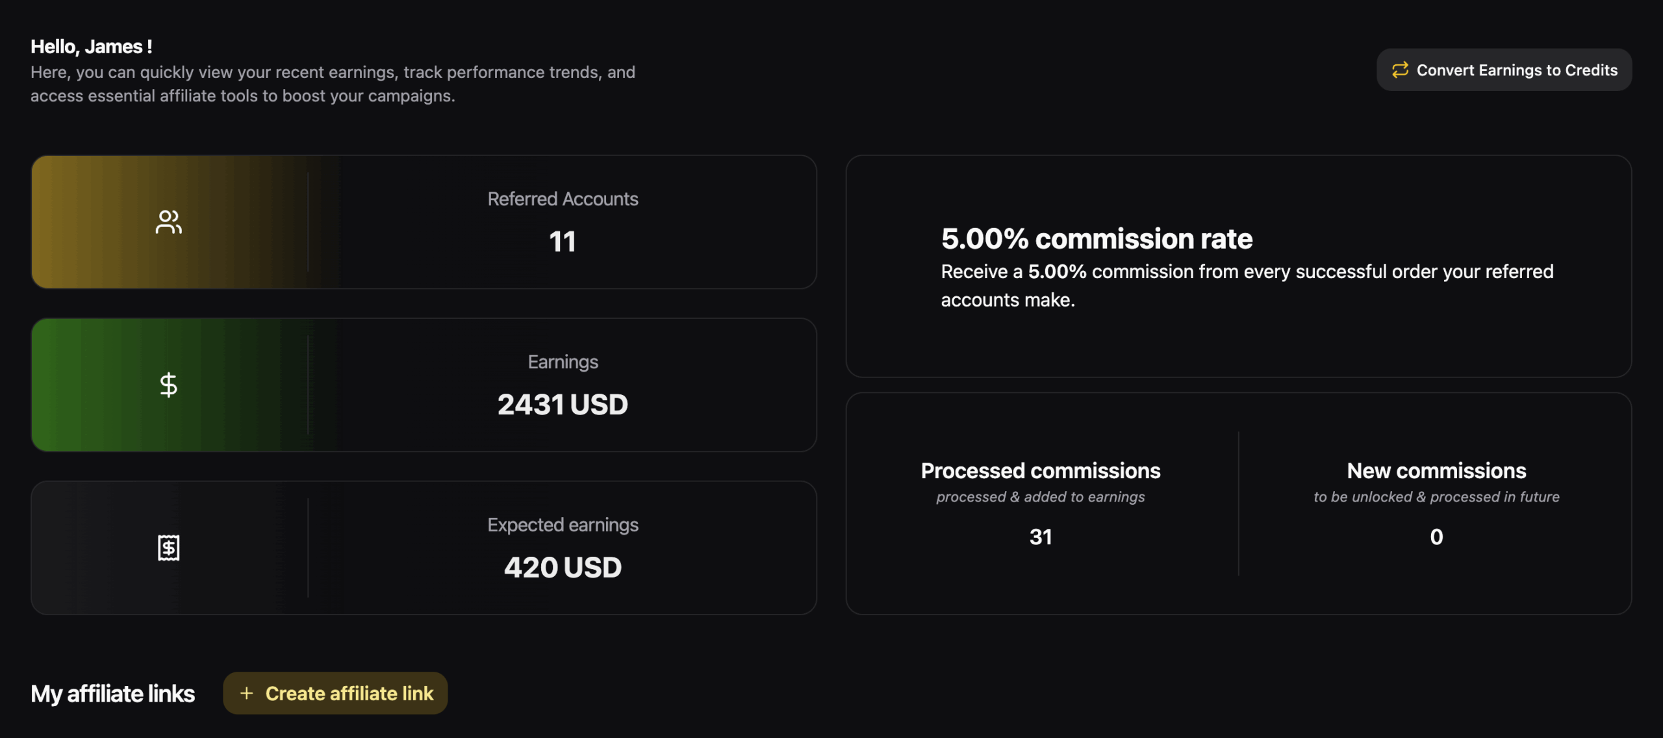Click the Referred Accounts label text
This screenshot has height=738, width=1663.
tap(563, 199)
